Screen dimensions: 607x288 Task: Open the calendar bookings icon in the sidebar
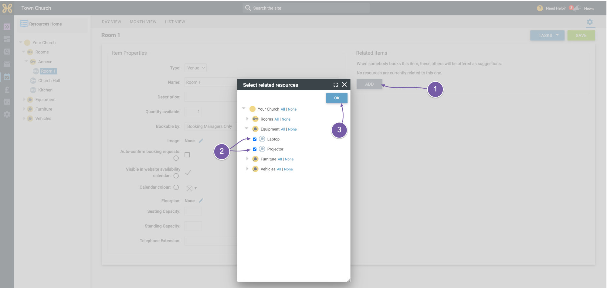coord(7,77)
